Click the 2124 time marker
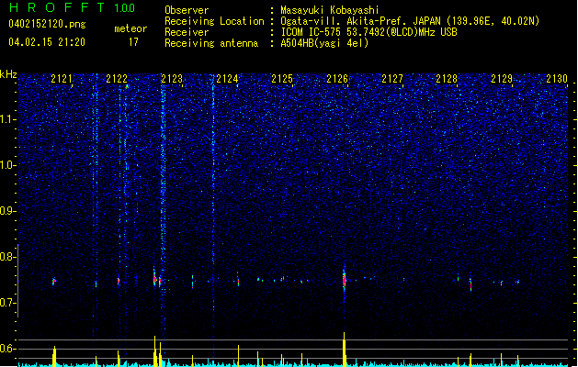578x367 pixels. 227,79
